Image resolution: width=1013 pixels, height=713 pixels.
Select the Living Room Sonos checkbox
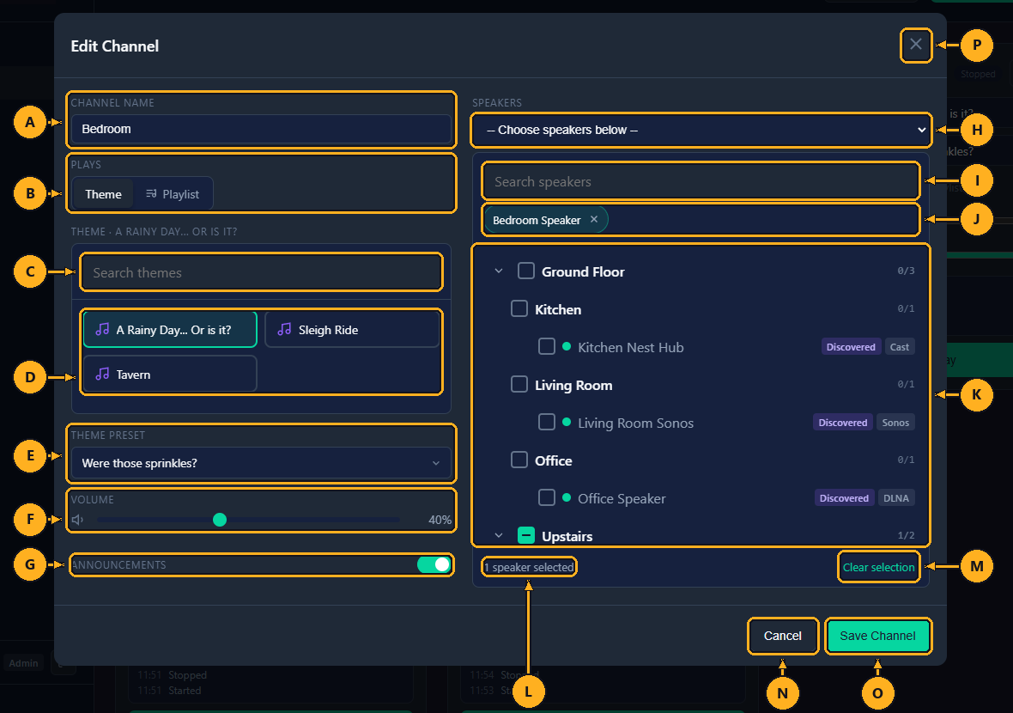[547, 422]
